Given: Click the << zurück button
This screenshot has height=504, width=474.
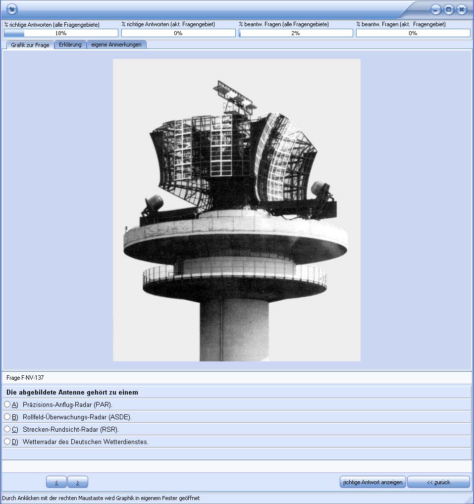Looking at the screenshot, I should [x=439, y=482].
